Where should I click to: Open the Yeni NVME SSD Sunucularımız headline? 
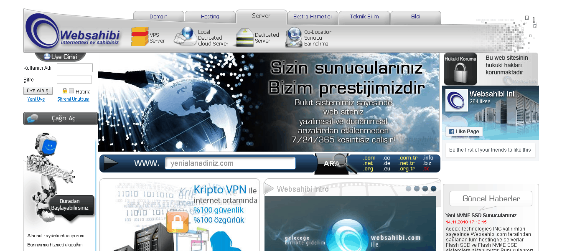click(x=481, y=216)
